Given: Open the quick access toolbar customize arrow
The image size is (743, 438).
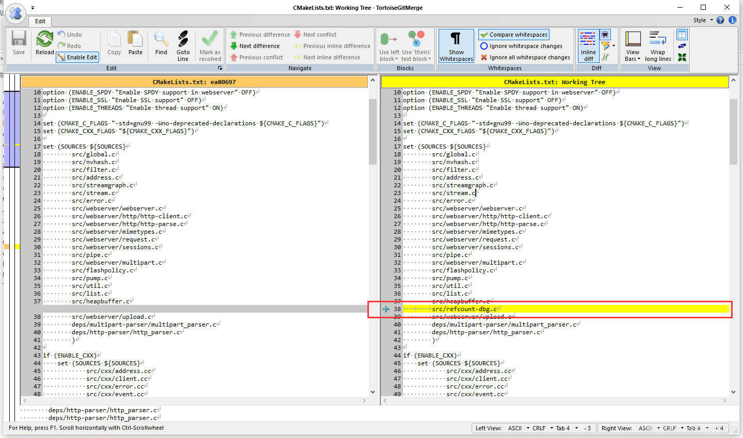Looking at the screenshot, I should pos(33,8).
